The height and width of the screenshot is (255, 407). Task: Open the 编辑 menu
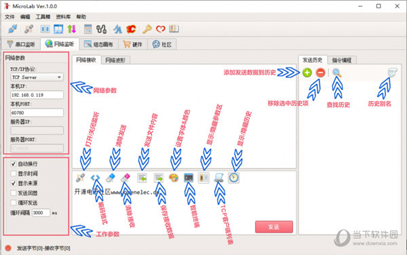tap(25, 17)
